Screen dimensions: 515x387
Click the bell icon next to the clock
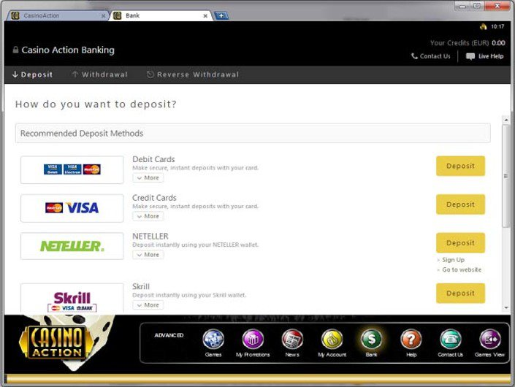(x=483, y=26)
